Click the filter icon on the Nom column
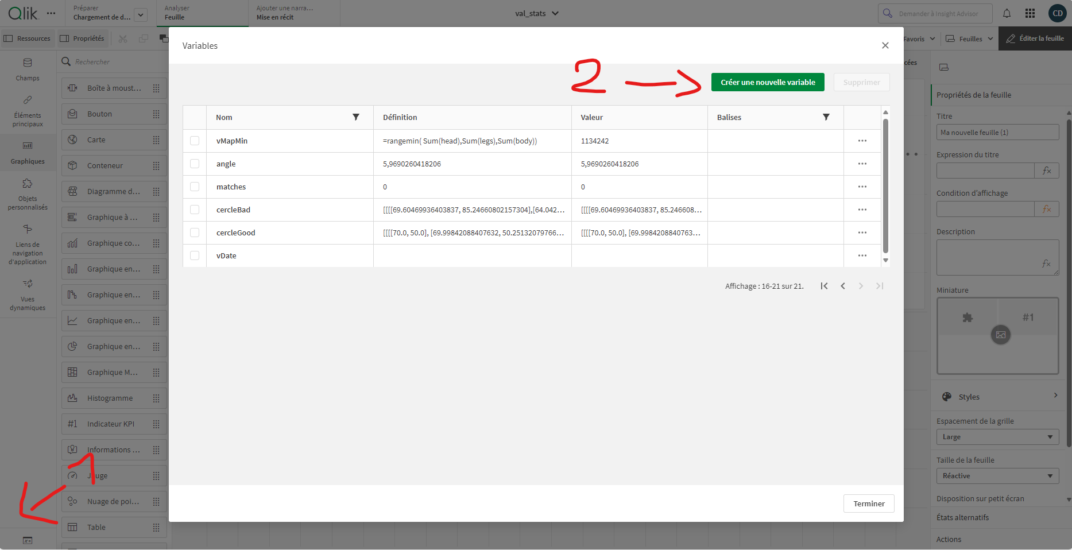This screenshot has height=550, width=1072. click(x=356, y=117)
